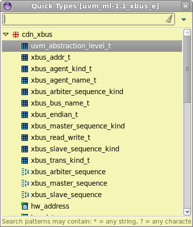The width and height of the screenshot is (193, 227).
Task: Select the xbus_addr_t type
Action: [51, 57]
